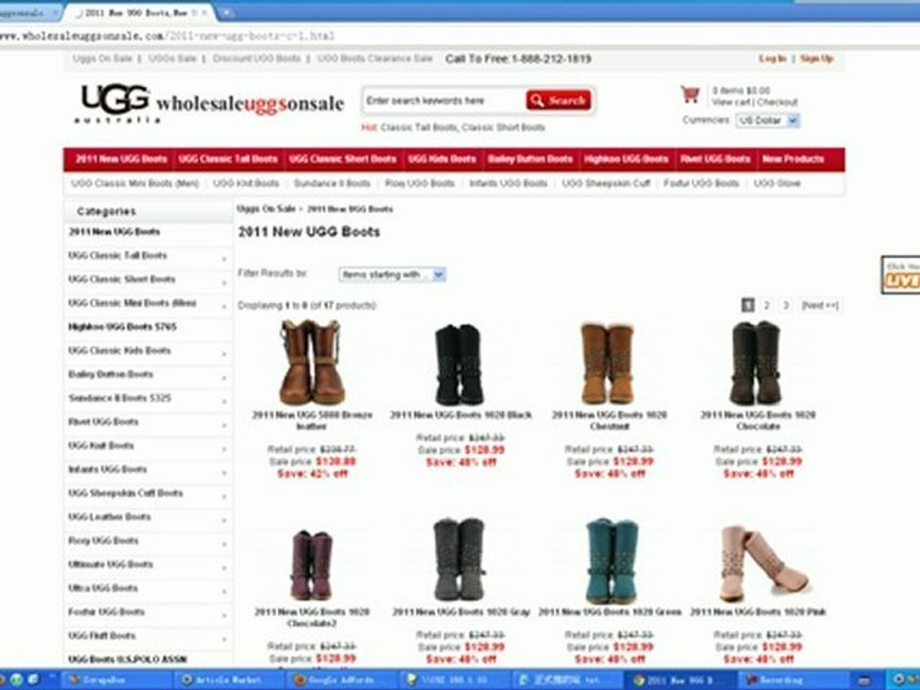Open 'Sundance II Boots' in the sub navigation

pos(333,183)
